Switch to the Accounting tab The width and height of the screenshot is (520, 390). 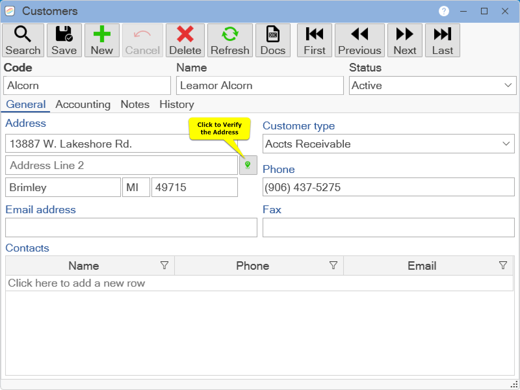(83, 104)
